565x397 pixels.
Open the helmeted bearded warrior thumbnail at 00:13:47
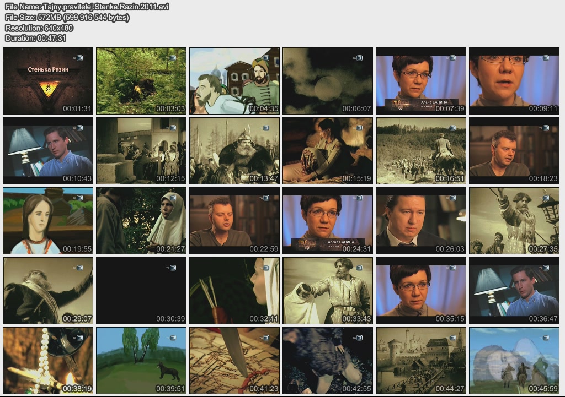(234, 150)
